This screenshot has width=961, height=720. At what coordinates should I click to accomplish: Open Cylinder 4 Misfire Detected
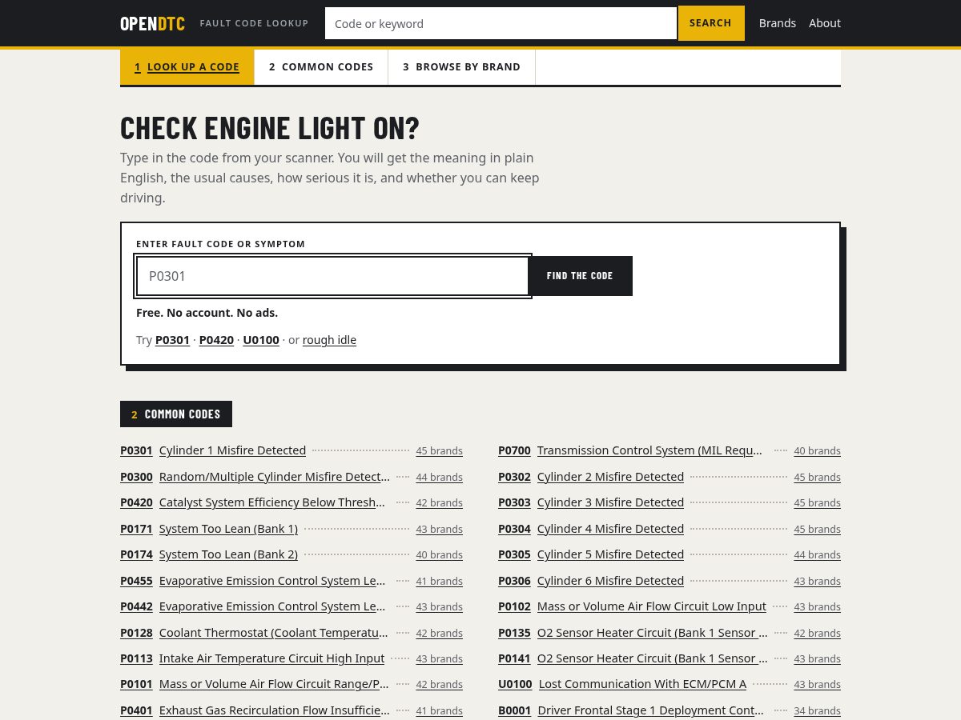pos(610,529)
